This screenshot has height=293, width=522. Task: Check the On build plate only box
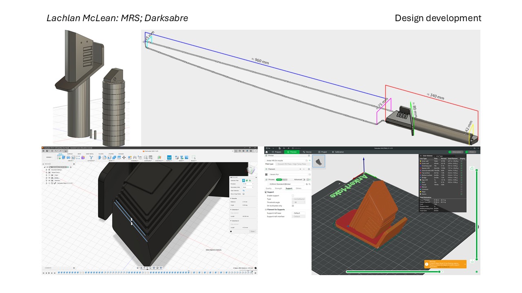tap(293, 206)
